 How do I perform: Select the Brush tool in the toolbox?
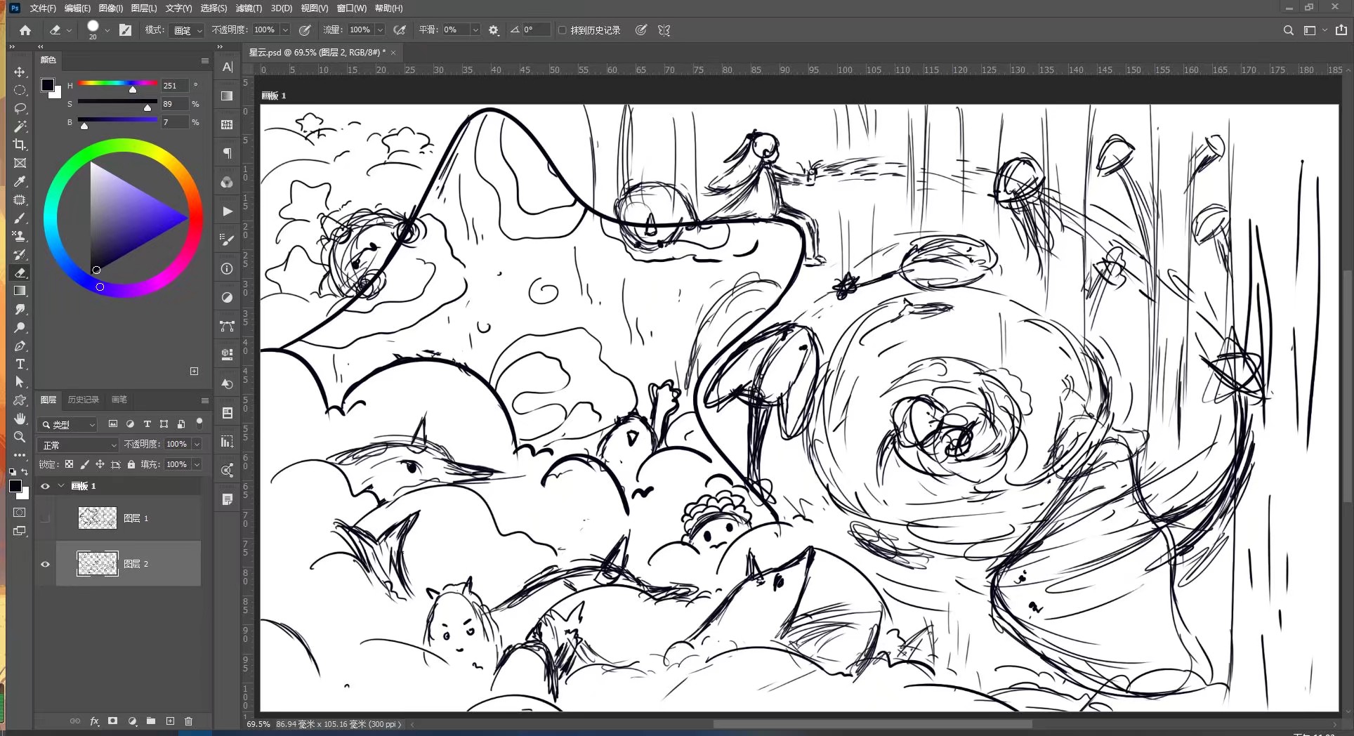click(20, 218)
